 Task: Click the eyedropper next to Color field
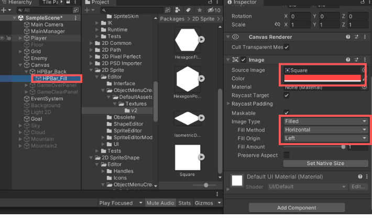[365, 78]
